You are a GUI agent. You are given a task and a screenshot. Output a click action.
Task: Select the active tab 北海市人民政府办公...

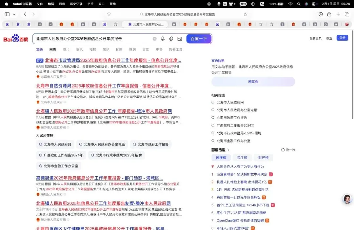coord(146,24)
